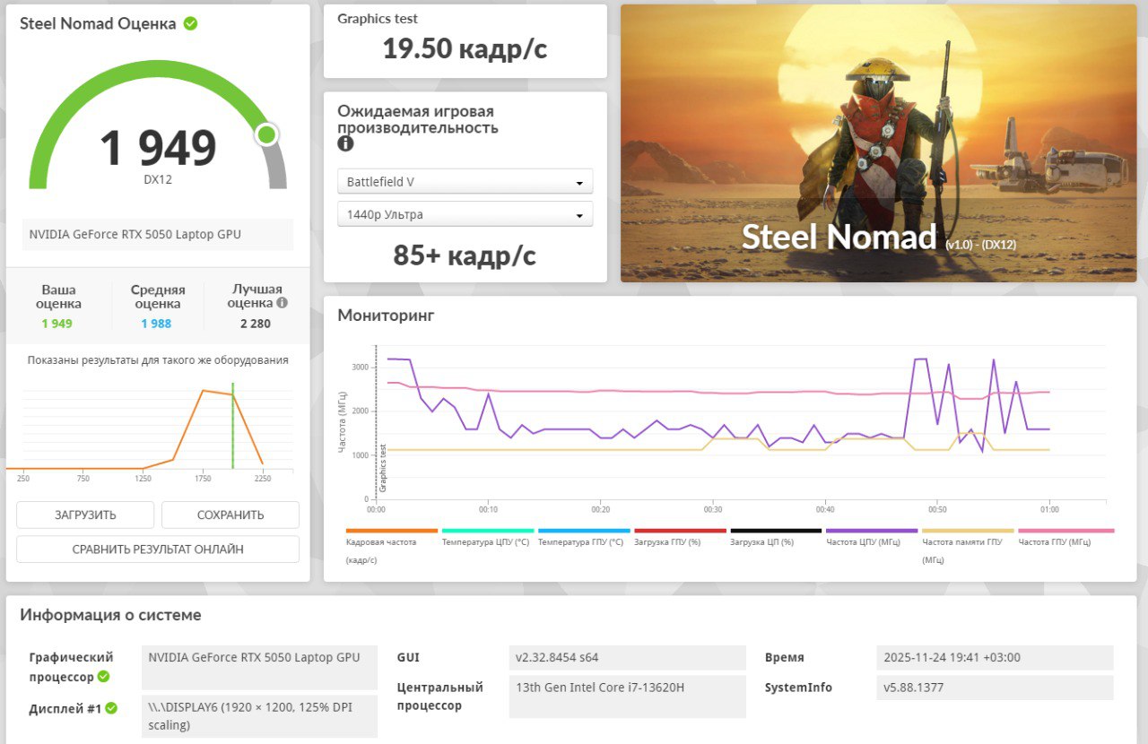Open the info icon under Ожидаемая игровая производительность

point(345,143)
